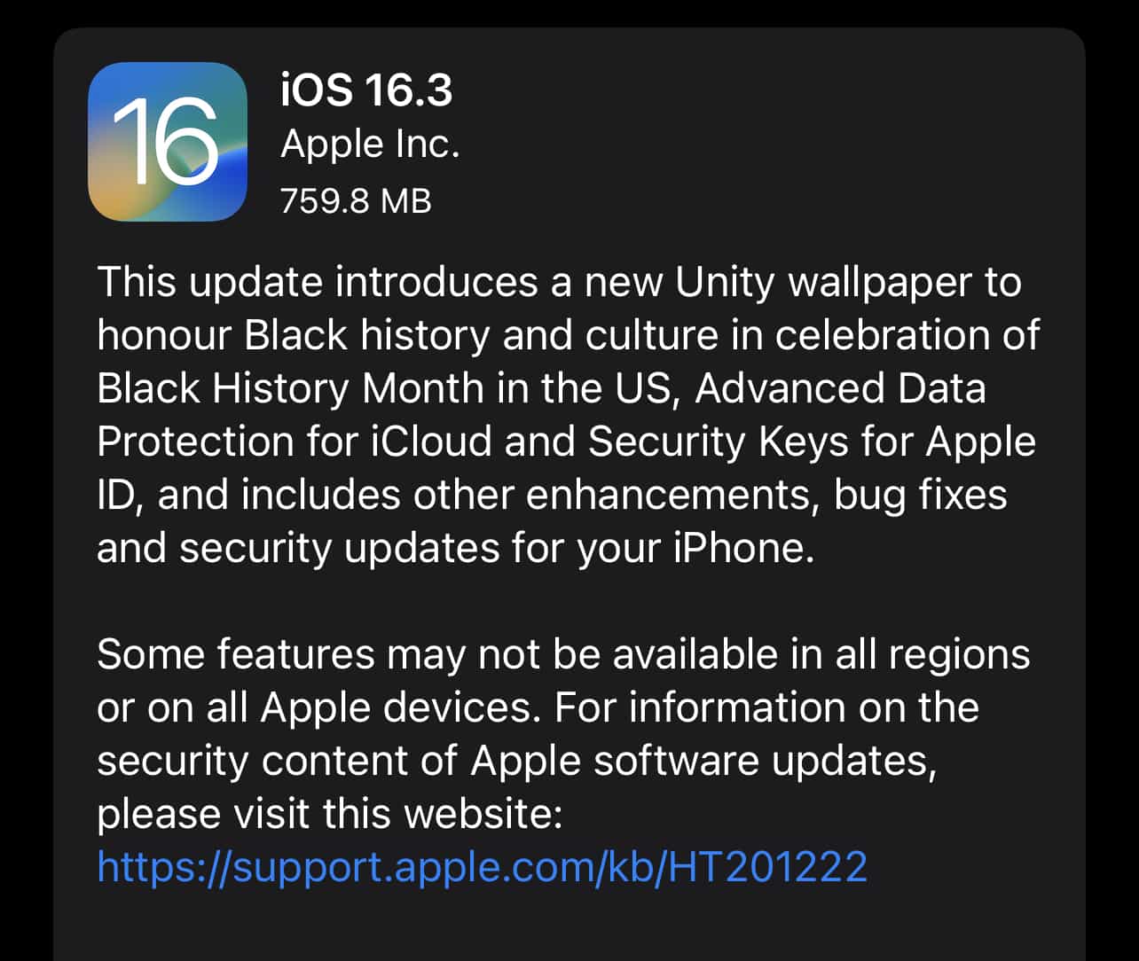Select the 'Advanced Data' text
Image resolution: width=1139 pixels, height=961 pixels.
tap(841, 388)
